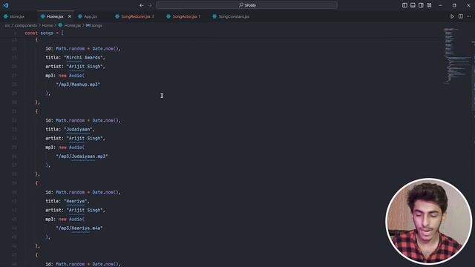
Task: Toggle bottom panel layout icon
Action: coord(413,5)
